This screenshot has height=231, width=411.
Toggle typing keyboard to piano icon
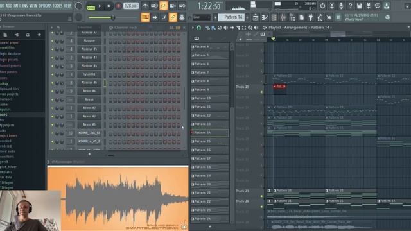145,17
